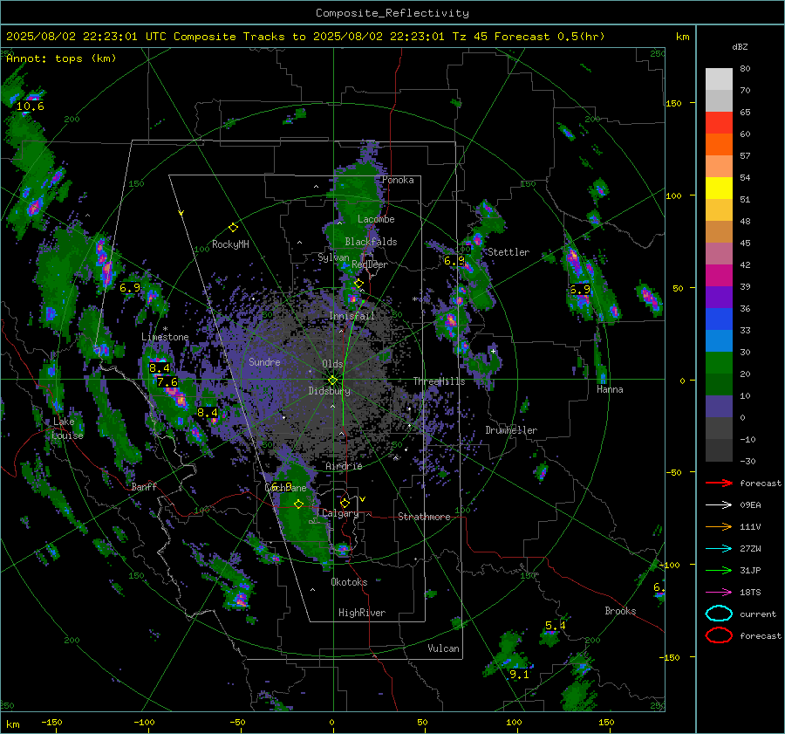The image size is (785, 734).
Task: Pick the yellow 51-54 dBZ swatch
Action: tap(719, 188)
